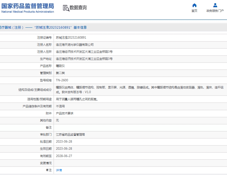Click the home house icon
Screen dimensions: 227x175
[194, 5]
